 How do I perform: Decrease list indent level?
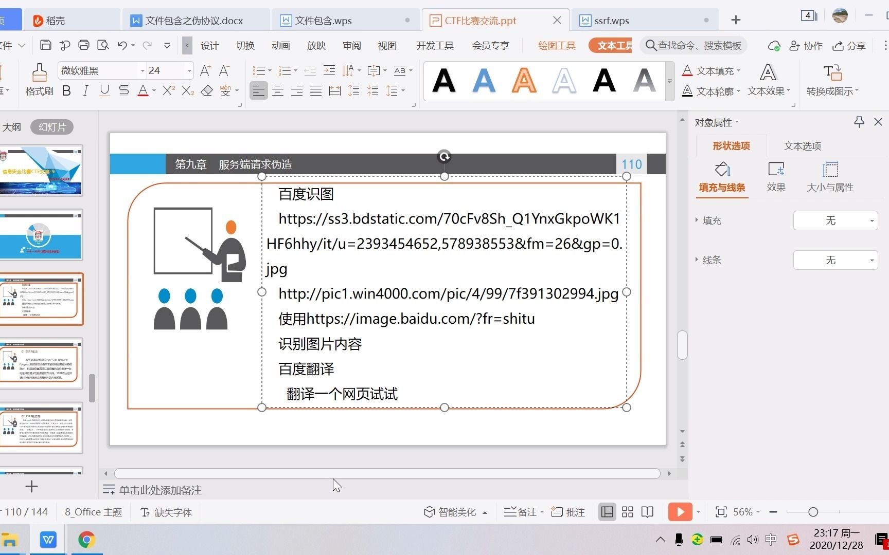(x=310, y=70)
